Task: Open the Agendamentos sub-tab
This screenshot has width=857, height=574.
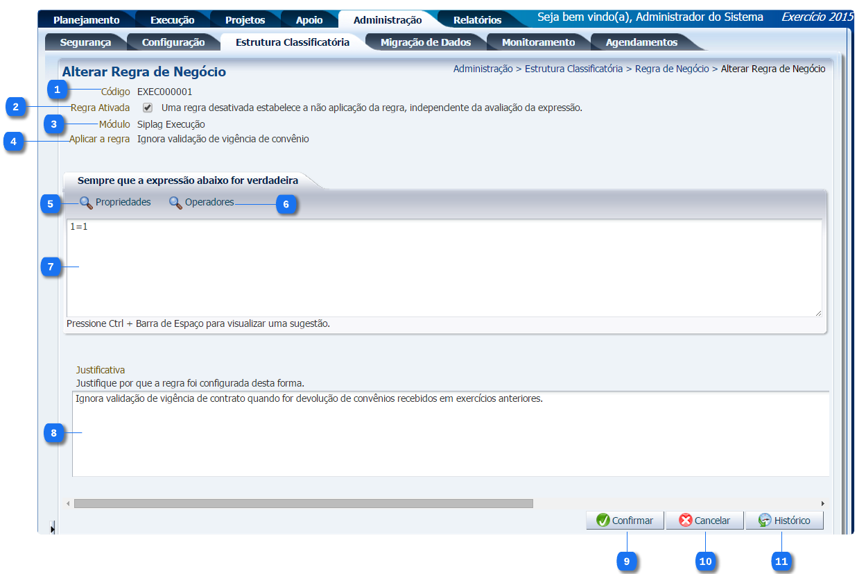Action: (x=641, y=42)
